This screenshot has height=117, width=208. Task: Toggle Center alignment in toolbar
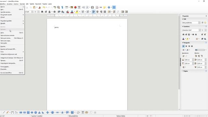(97, 12)
